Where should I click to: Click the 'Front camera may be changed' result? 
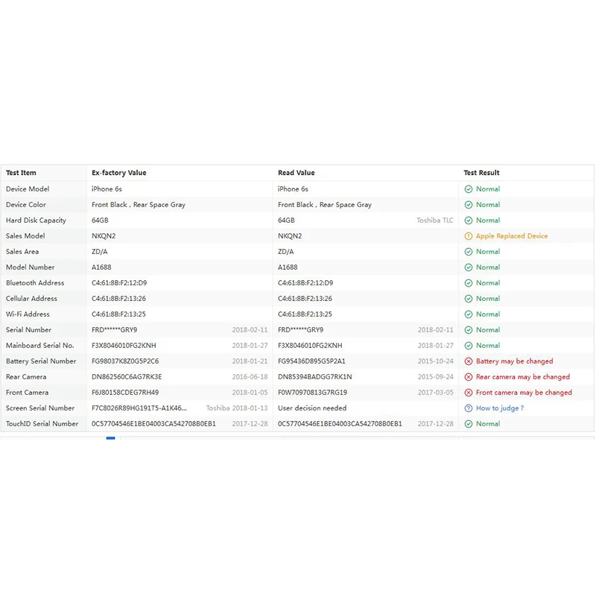(x=524, y=393)
